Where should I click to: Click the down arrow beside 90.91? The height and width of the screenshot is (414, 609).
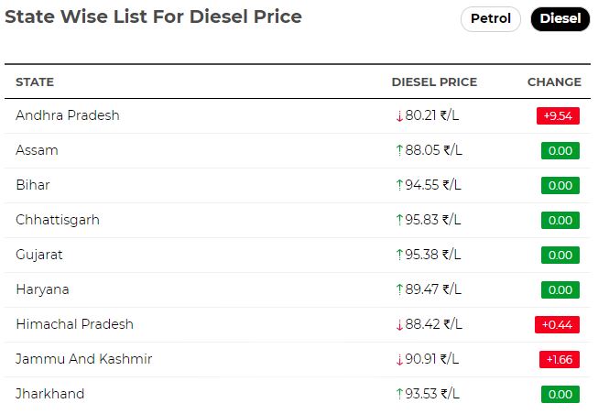[x=399, y=360]
